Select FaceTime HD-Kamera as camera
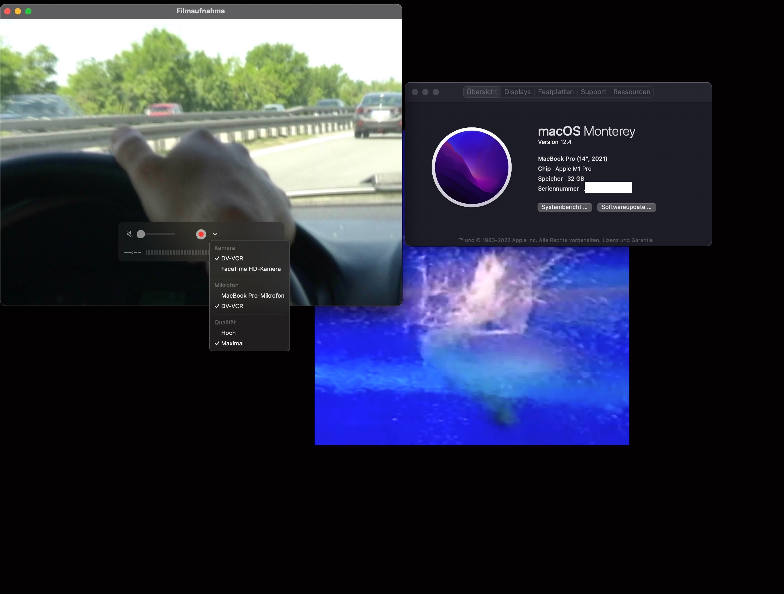The height and width of the screenshot is (594, 784). [x=251, y=269]
